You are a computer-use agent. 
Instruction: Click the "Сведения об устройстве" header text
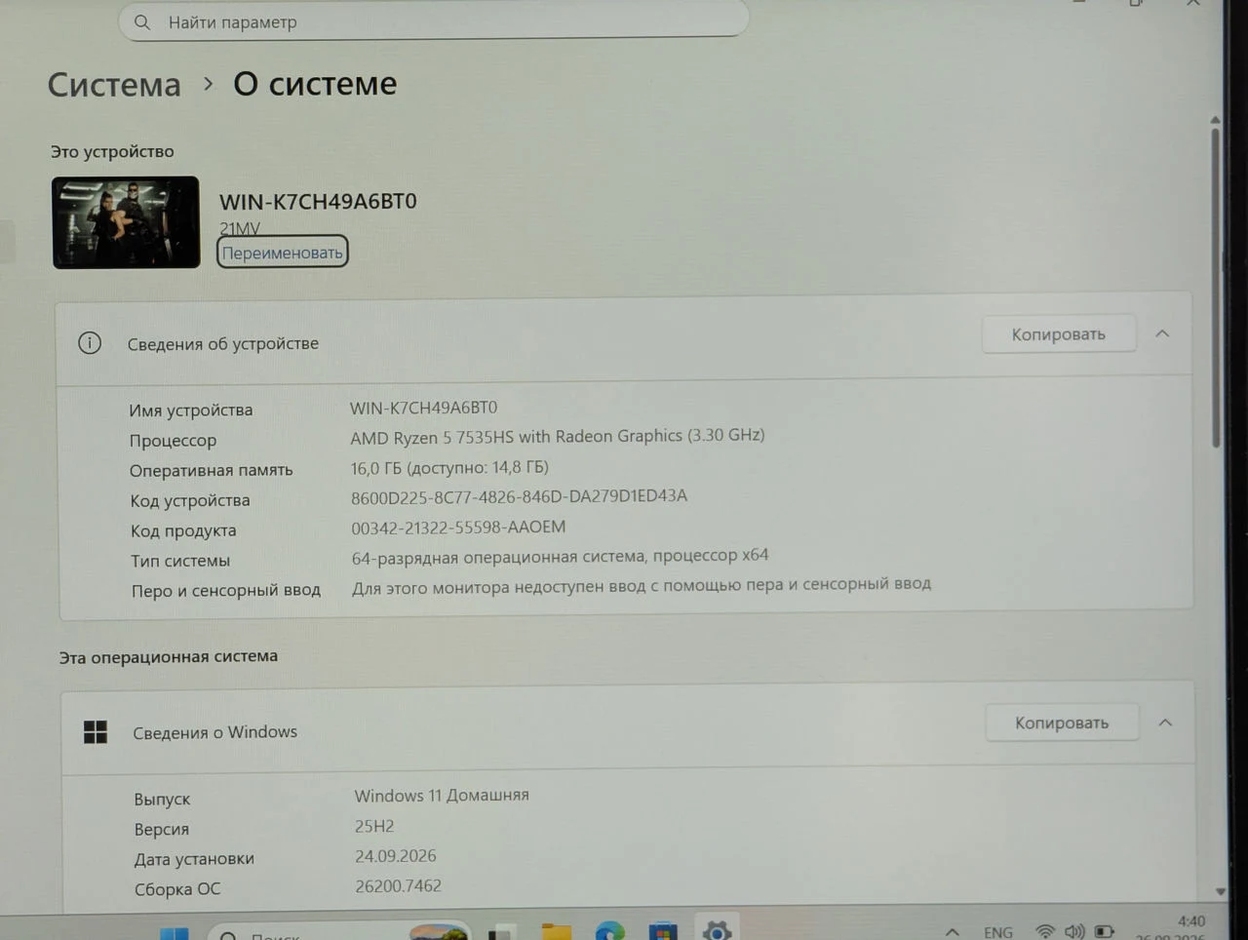[223, 343]
